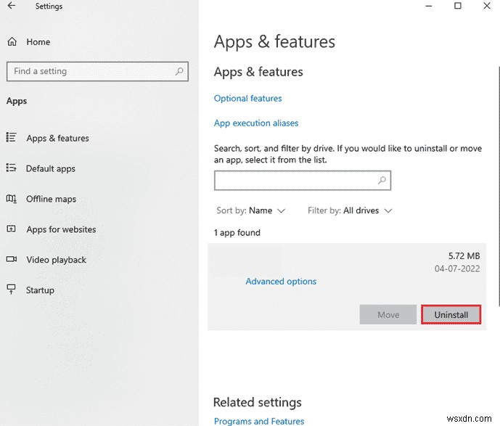Click the search icon in app list box
Viewport: 500px width, 426px height.
pyautogui.click(x=382, y=180)
